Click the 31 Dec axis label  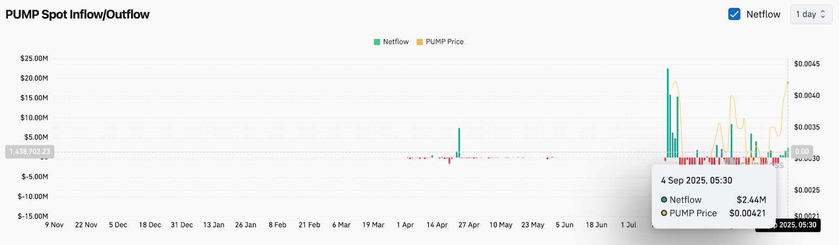[182, 225]
